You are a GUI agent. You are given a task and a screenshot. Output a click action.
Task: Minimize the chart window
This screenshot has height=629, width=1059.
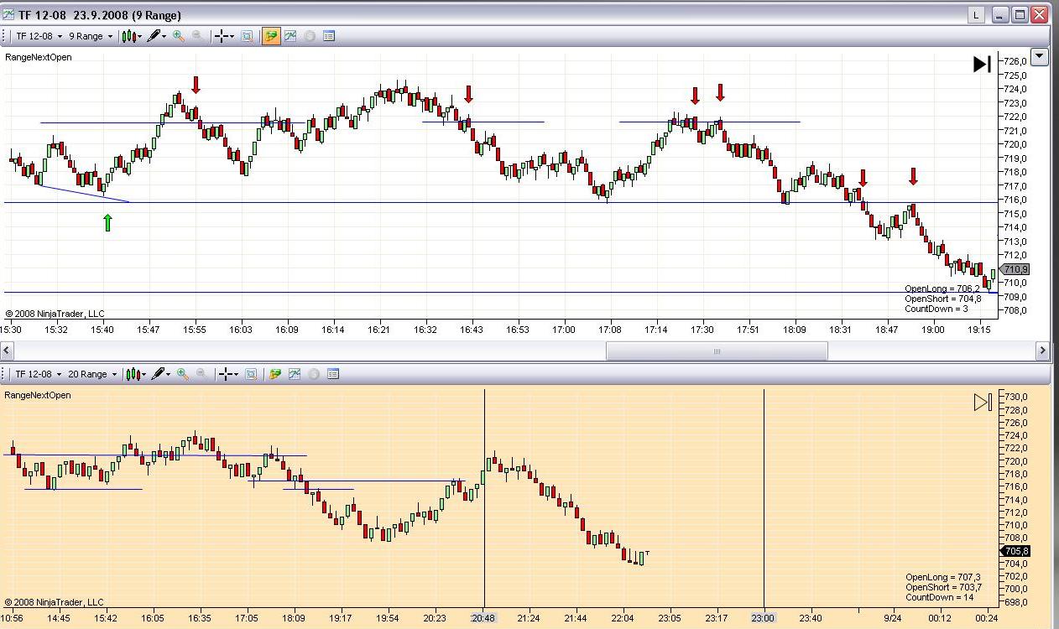click(x=999, y=14)
